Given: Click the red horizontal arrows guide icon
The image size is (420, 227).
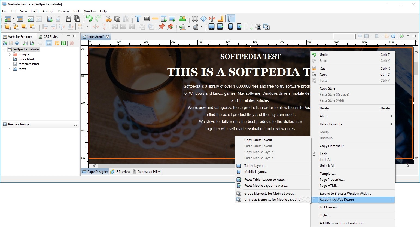Looking at the screenshot, I should tap(212, 19).
